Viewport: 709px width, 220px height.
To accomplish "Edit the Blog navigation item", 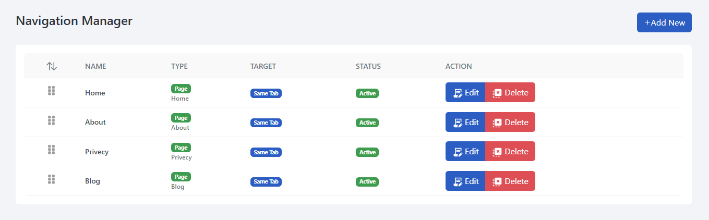I will coord(465,181).
